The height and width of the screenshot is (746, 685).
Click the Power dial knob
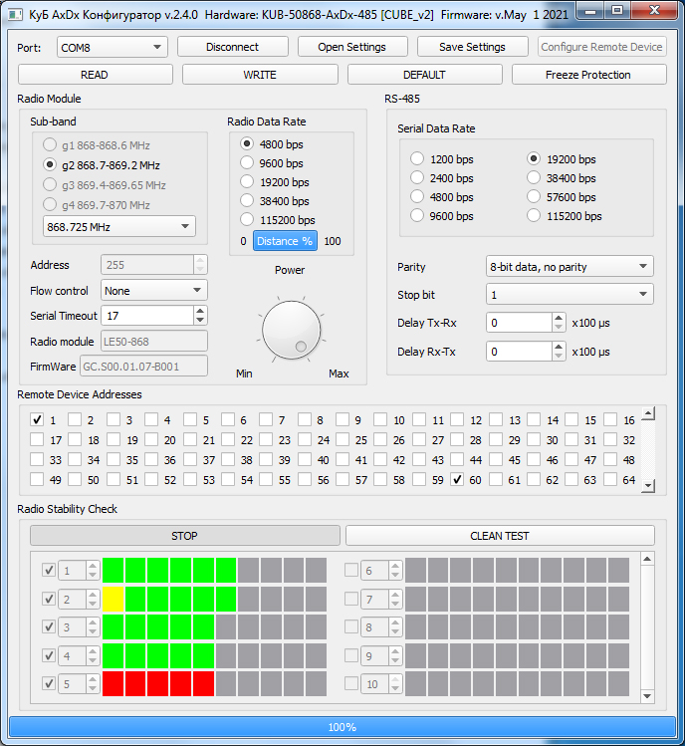(x=291, y=330)
